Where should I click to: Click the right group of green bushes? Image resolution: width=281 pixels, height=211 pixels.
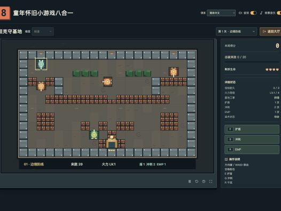(138, 73)
